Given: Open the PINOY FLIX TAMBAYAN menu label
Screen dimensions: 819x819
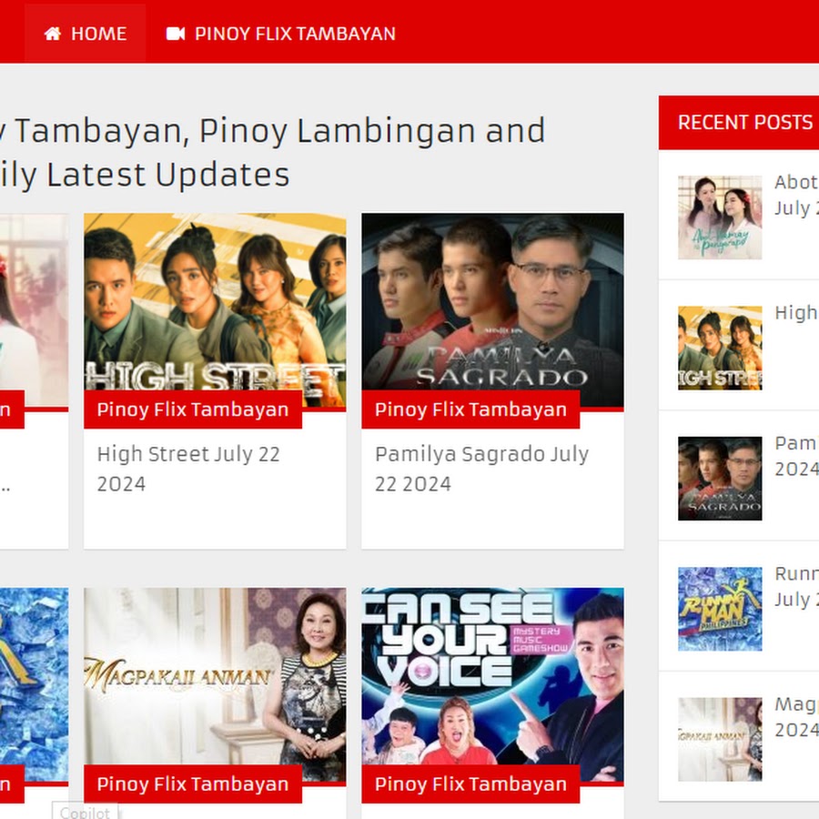Looking at the screenshot, I should 295,34.
